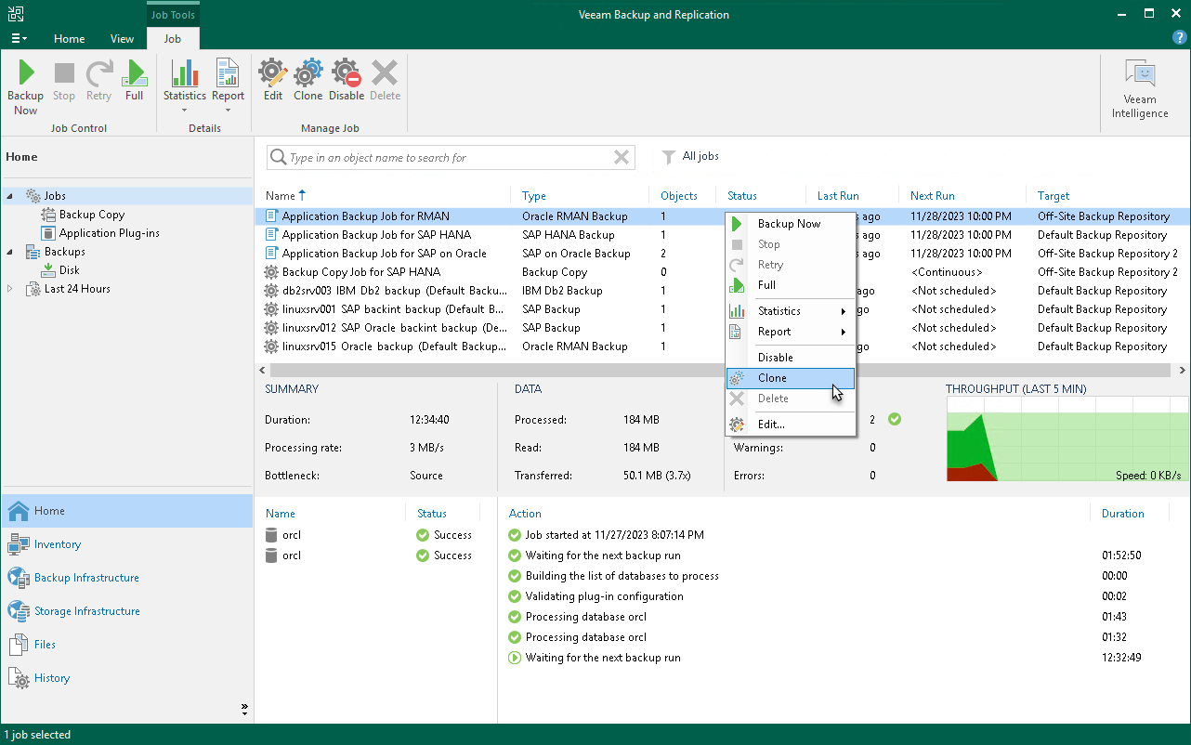The width and height of the screenshot is (1191, 745).
Task: Click the Disable job ribbon icon
Action: tap(346, 81)
